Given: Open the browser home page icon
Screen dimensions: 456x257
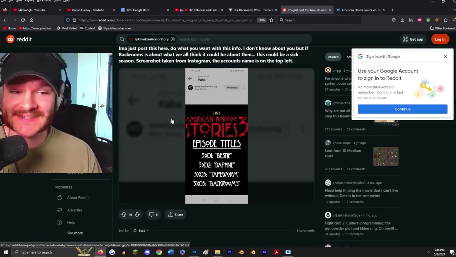Looking at the screenshot, I should point(31,20).
